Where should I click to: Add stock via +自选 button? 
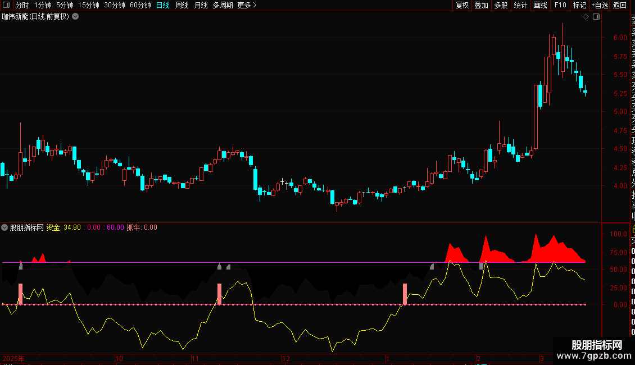point(600,5)
